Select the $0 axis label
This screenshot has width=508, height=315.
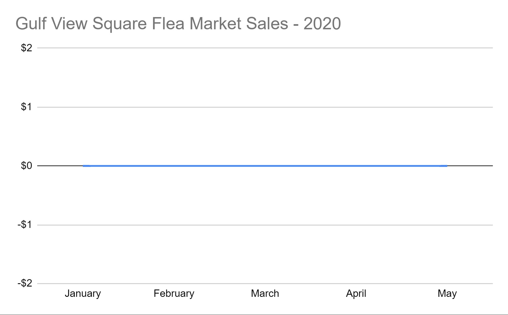click(x=27, y=166)
